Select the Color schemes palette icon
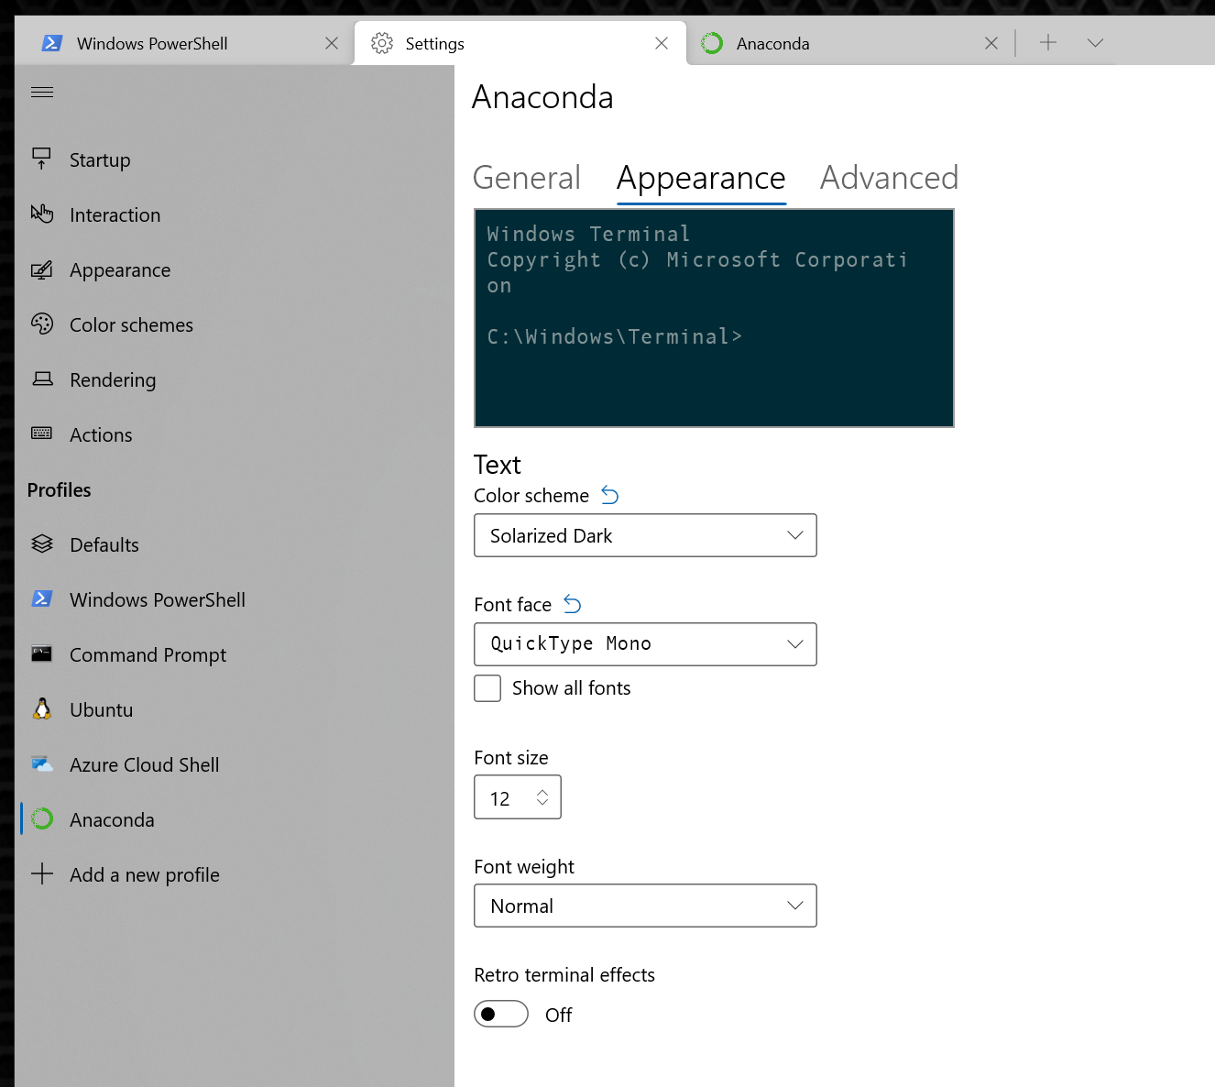 coord(42,324)
